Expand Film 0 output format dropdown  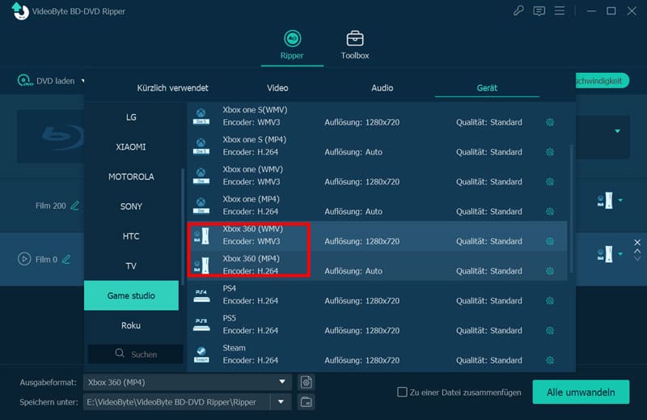[x=620, y=254]
